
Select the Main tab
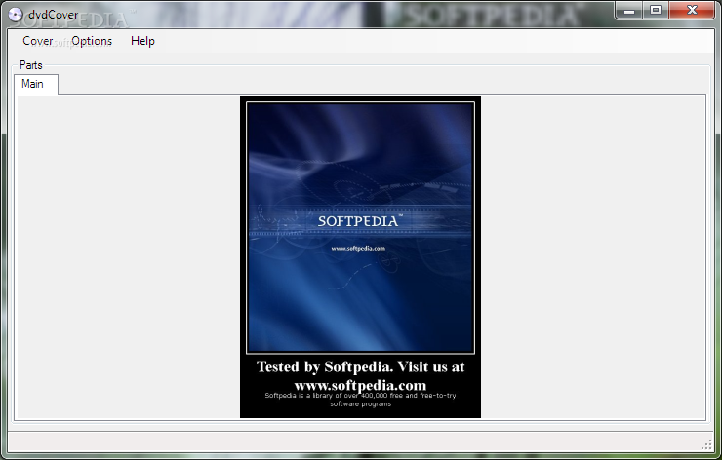coord(35,84)
